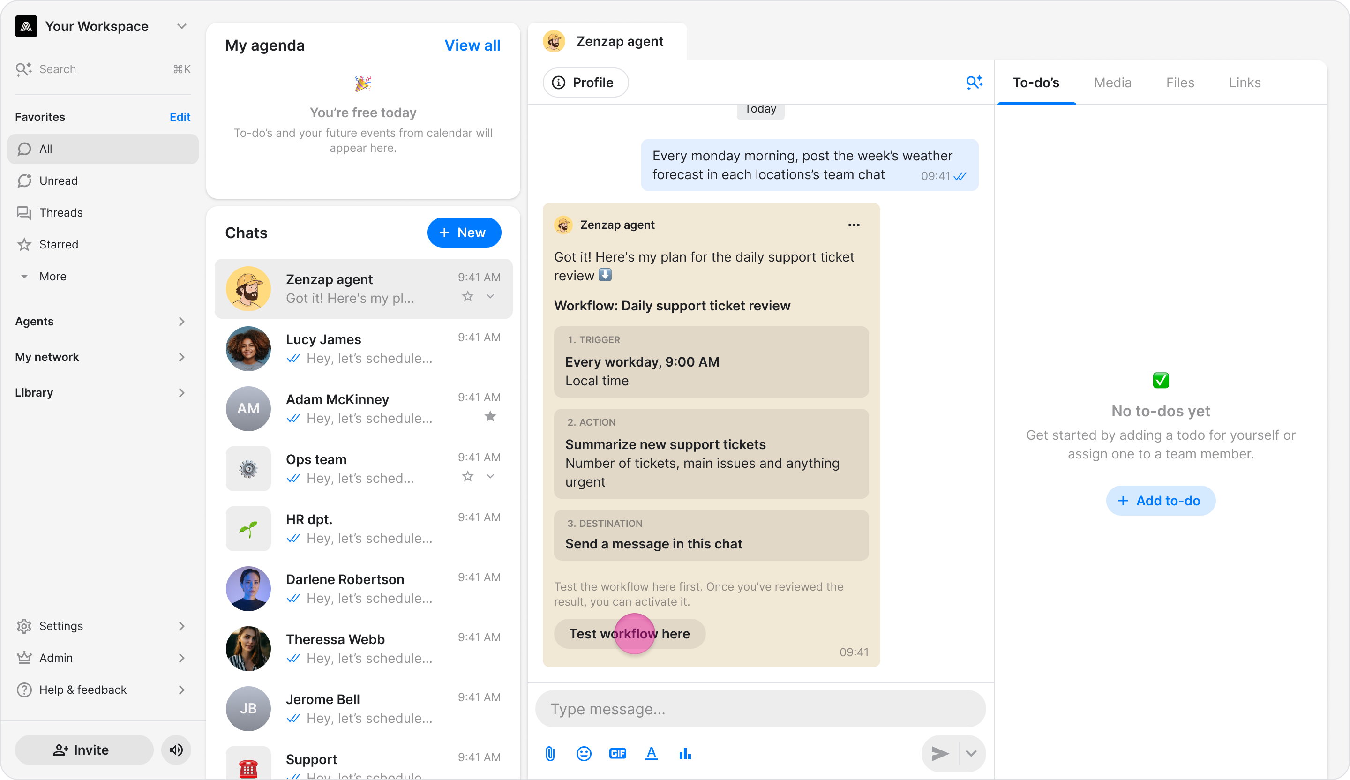Switch to the Files tab
The height and width of the screenshot is (780, 1350).
[1180, 82]
